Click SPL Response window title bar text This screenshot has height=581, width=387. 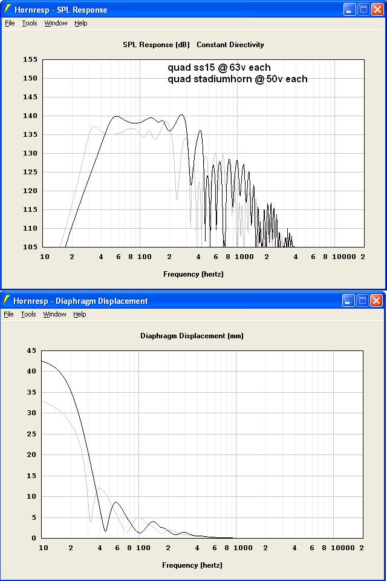point(60,10)
